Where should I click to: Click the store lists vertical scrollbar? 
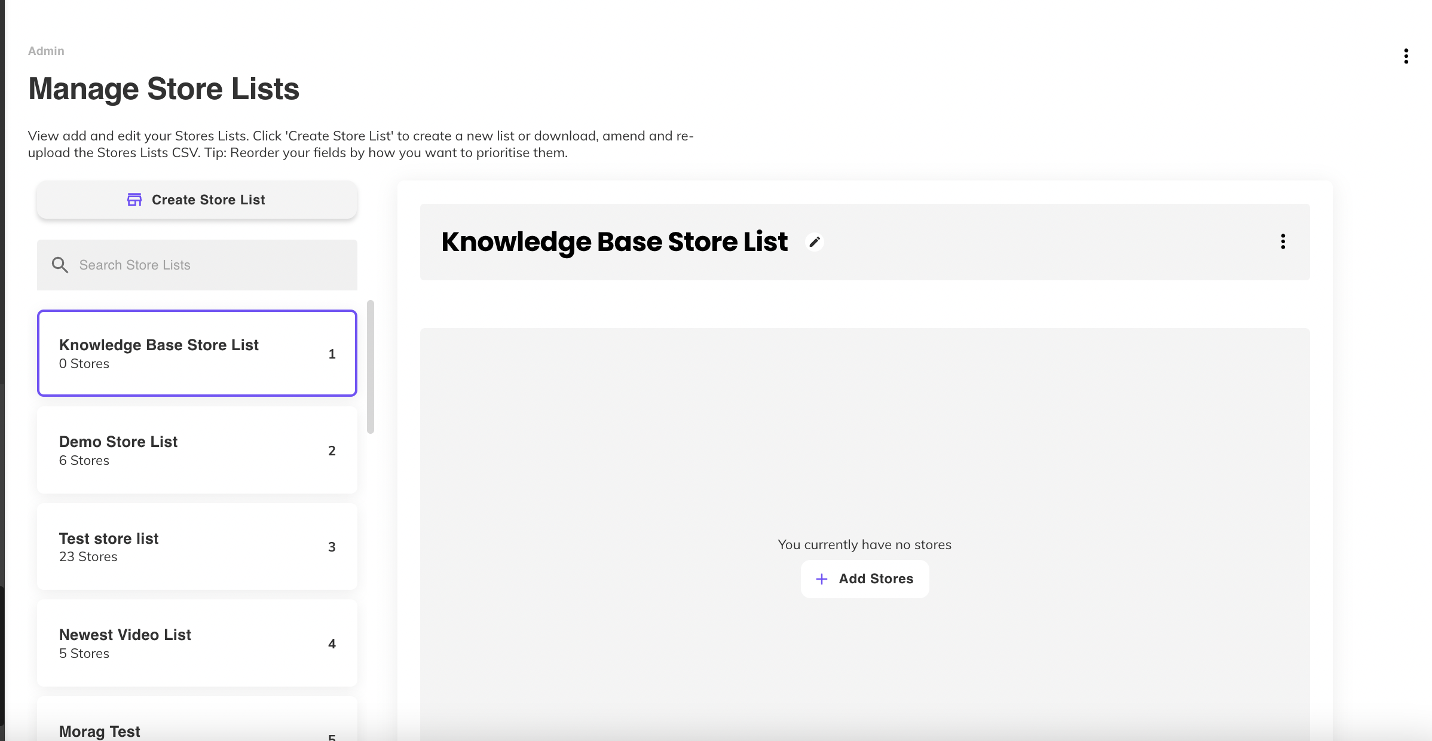coord(371,367)
